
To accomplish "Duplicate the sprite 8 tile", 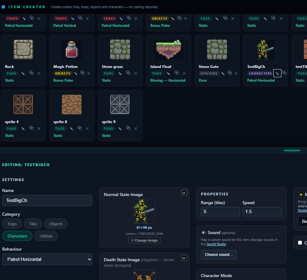I will click(80, 128).
